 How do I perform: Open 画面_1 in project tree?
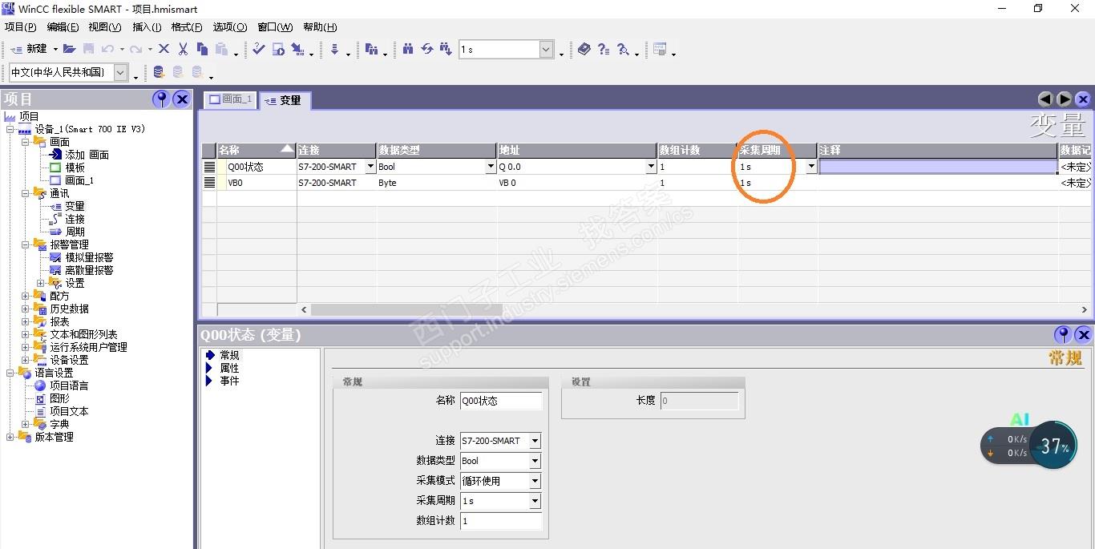[79, 180]
